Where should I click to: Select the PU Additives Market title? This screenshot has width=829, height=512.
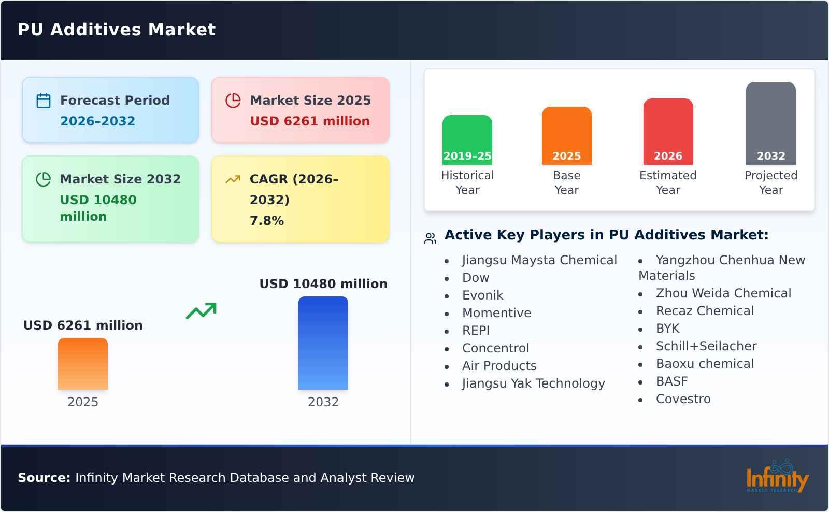pos(116,30)
